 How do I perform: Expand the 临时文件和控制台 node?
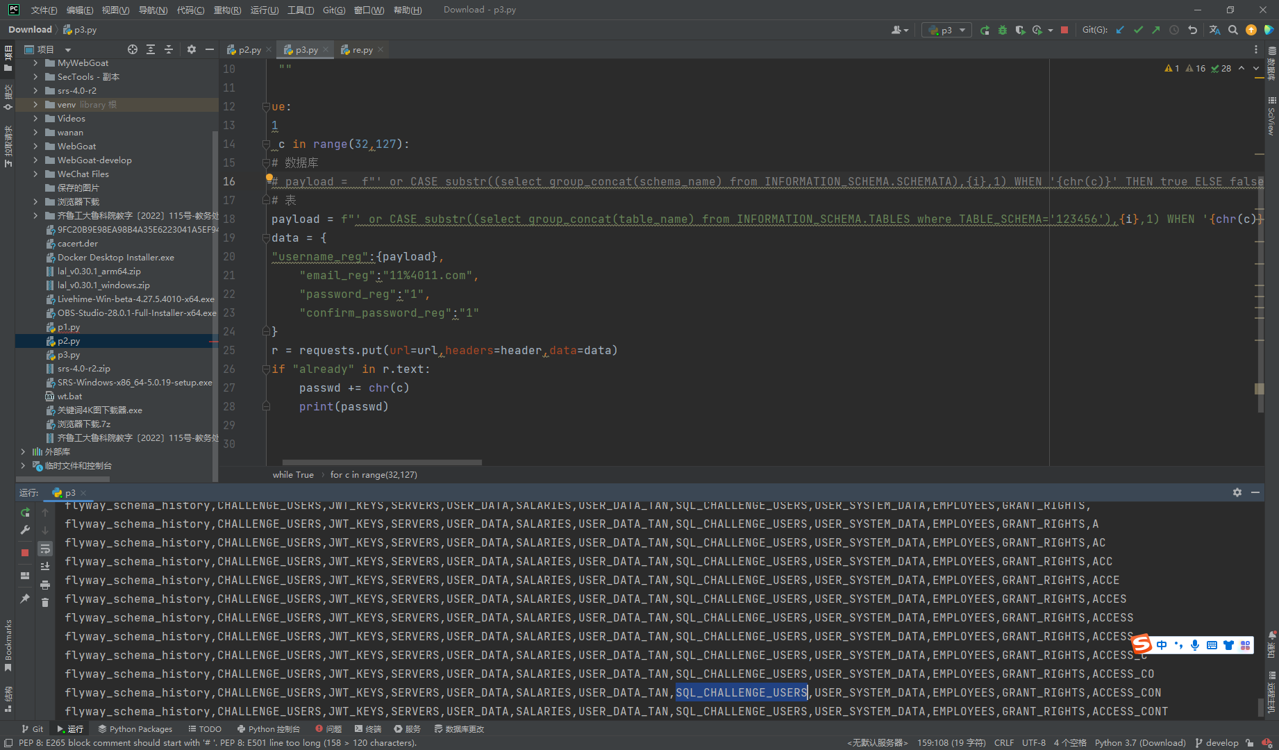(x=23, y=466)
